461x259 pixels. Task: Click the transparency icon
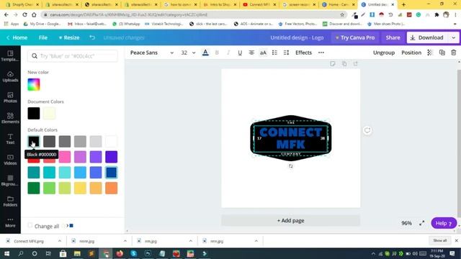(x=430, y=53)
